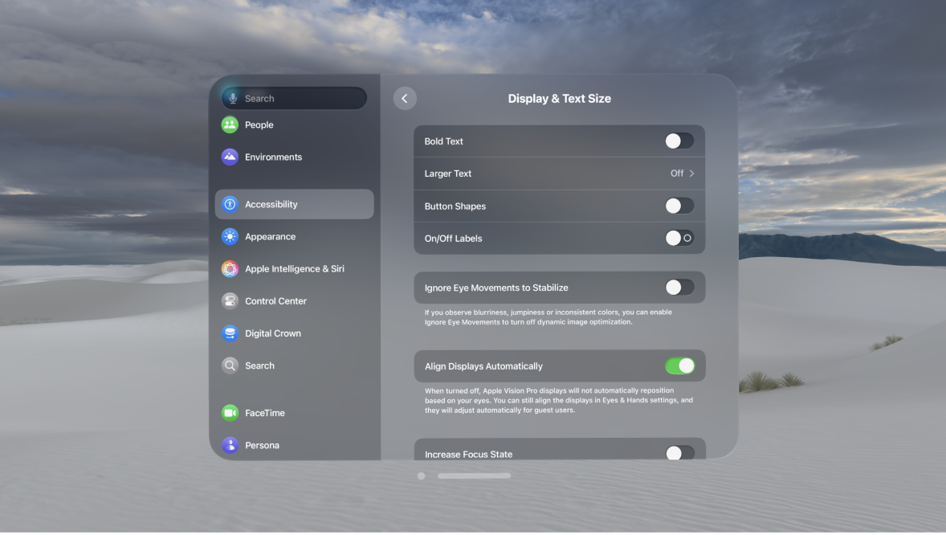Click the 'On/Off Labels' label
The image size is (946, 535).
pyautogui.click(x=453, y=239)
